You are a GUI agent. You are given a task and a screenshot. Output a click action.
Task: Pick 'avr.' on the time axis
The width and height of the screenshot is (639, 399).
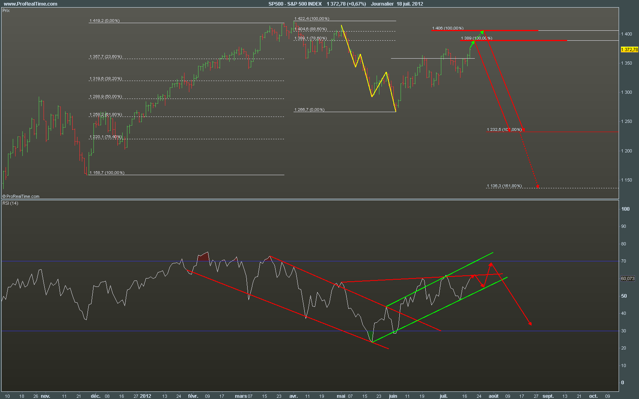point(293,396)
